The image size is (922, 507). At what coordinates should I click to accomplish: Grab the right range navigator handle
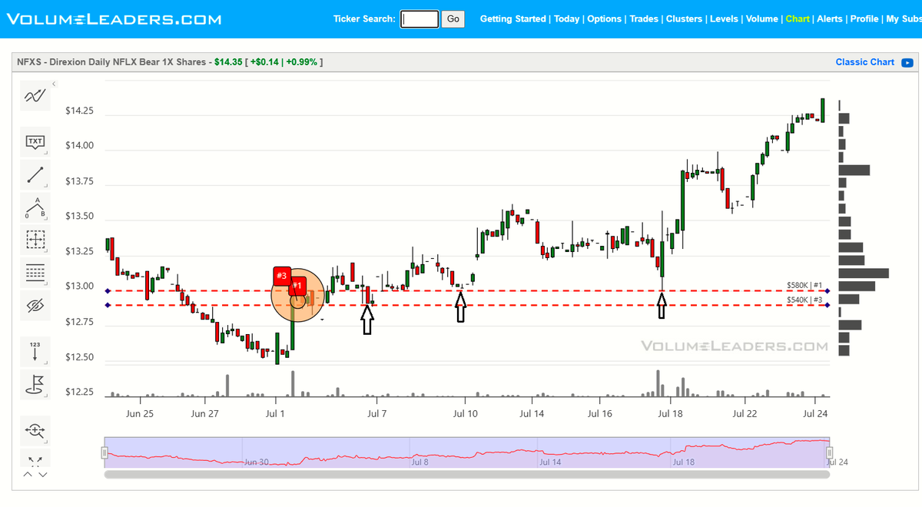830,453
